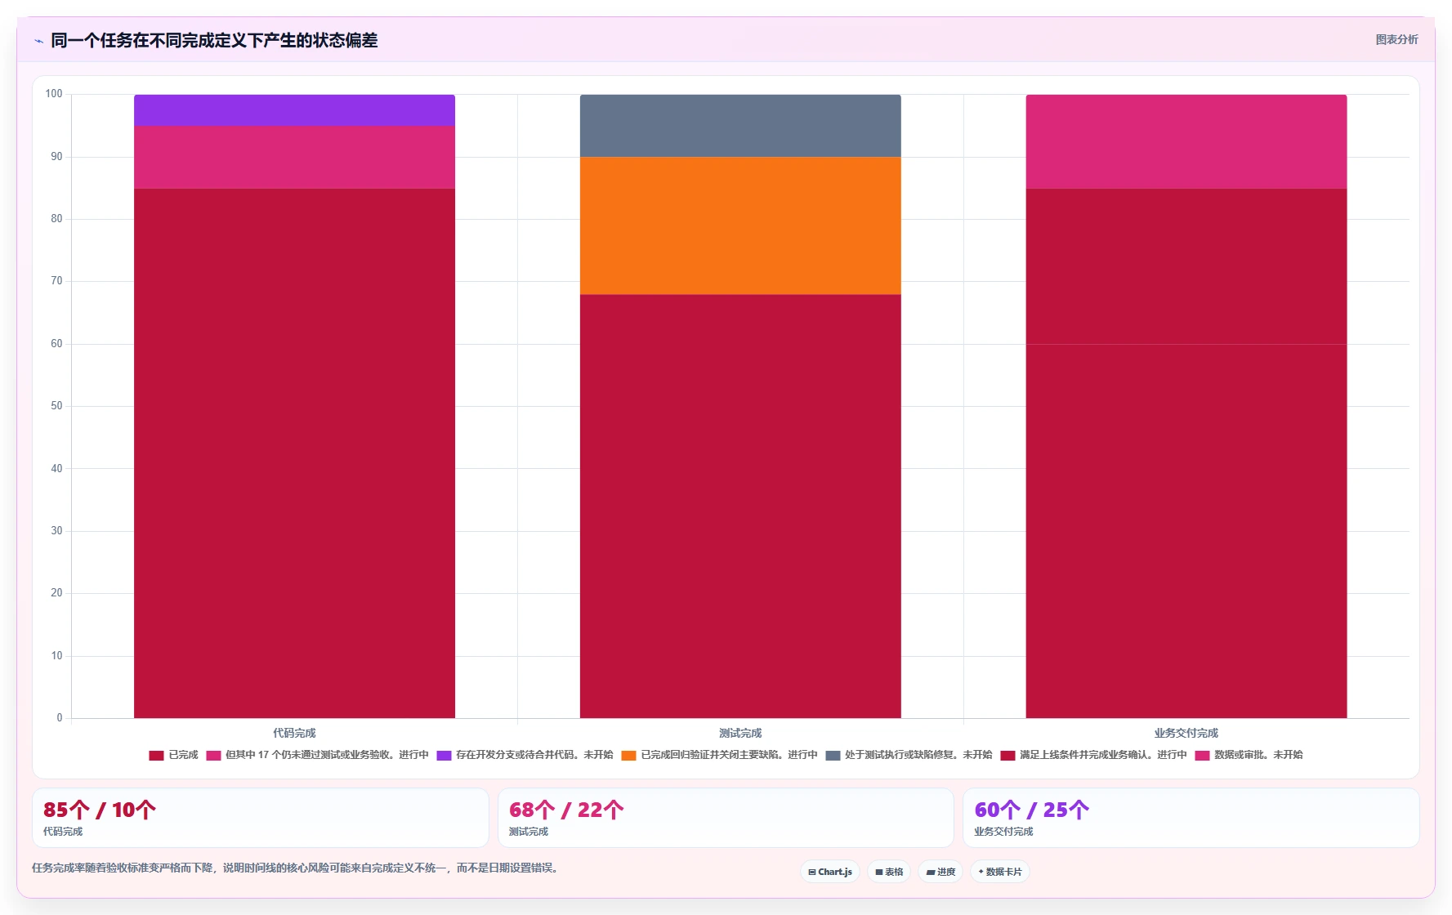Toggle the 数据或审批。未开始 legend entry

(x=1249, y=755)
